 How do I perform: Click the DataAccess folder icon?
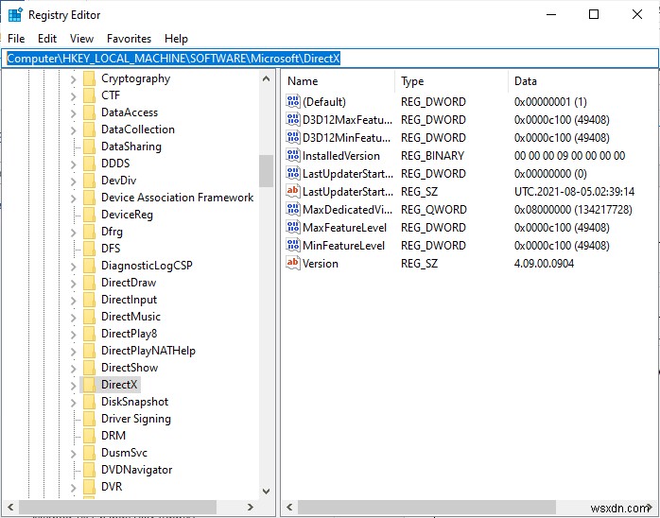tap(89, 112)
